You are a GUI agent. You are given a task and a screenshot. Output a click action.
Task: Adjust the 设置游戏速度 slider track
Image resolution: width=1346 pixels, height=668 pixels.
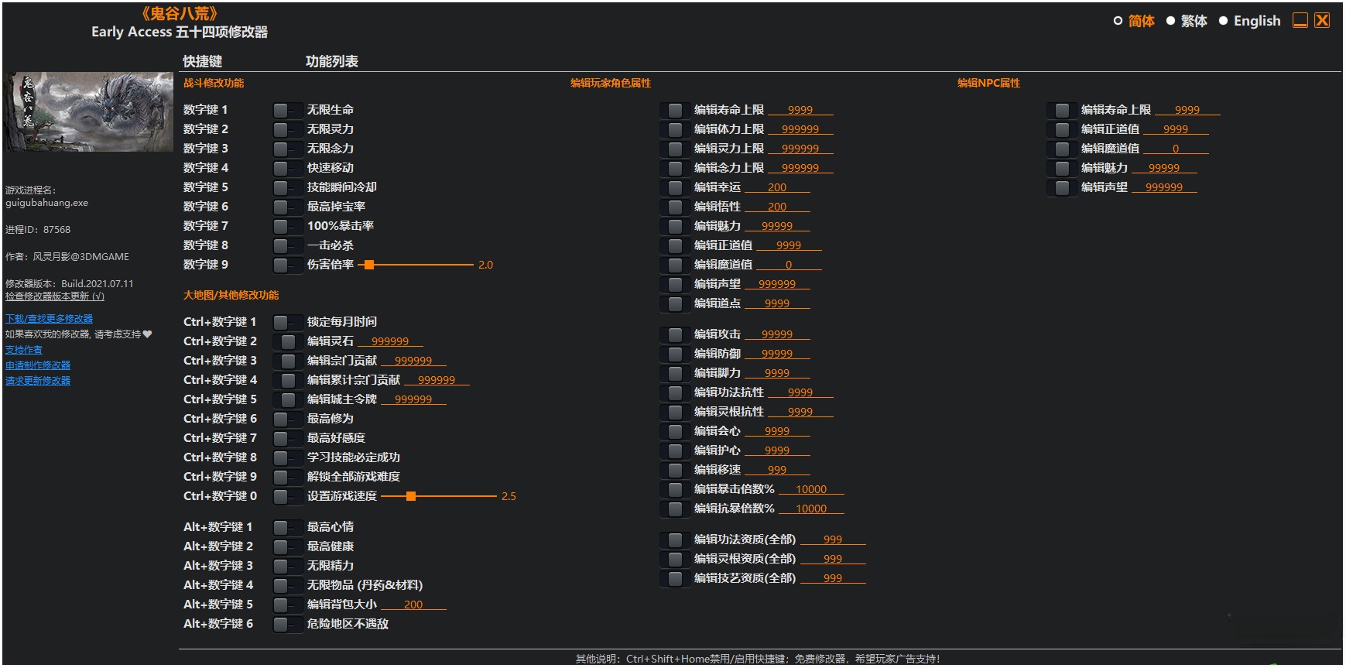coord(439,496)
